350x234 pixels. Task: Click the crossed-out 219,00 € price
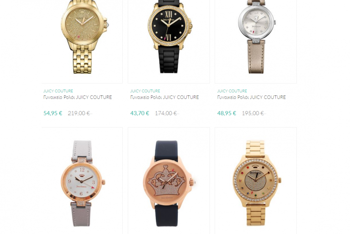(80, 113)
